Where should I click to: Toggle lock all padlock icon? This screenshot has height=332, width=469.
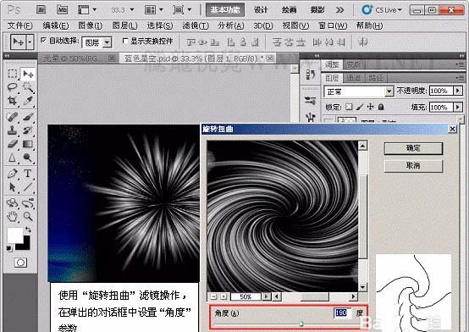(x=381, y=107)
